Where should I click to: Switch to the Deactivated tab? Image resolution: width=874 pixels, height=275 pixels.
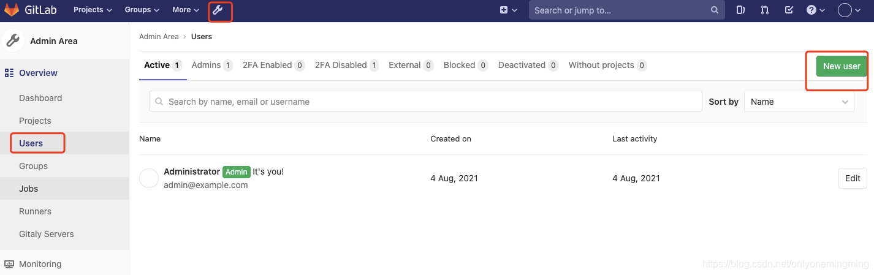pyautogui.click(x=528, y=65)
